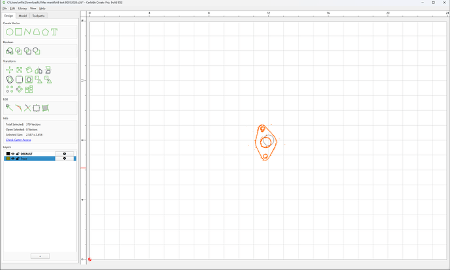Click the red origin marker on canvas
This screenshot has height=270, width=450.
click(x=89, y=259)
